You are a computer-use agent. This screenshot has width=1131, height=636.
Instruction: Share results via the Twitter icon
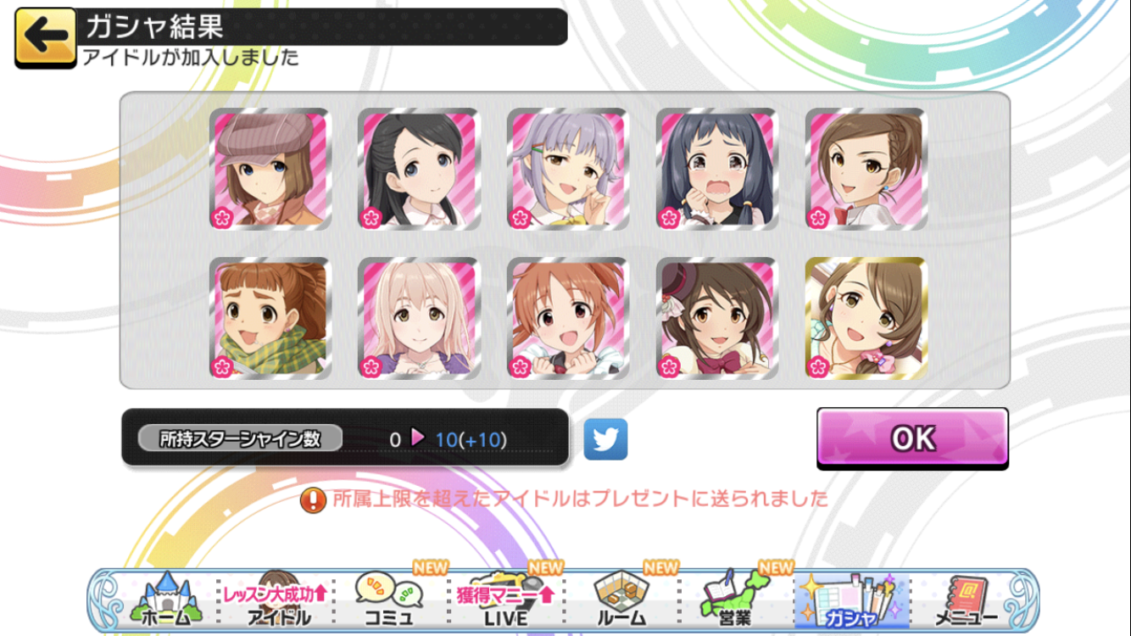tap(605, 439)
